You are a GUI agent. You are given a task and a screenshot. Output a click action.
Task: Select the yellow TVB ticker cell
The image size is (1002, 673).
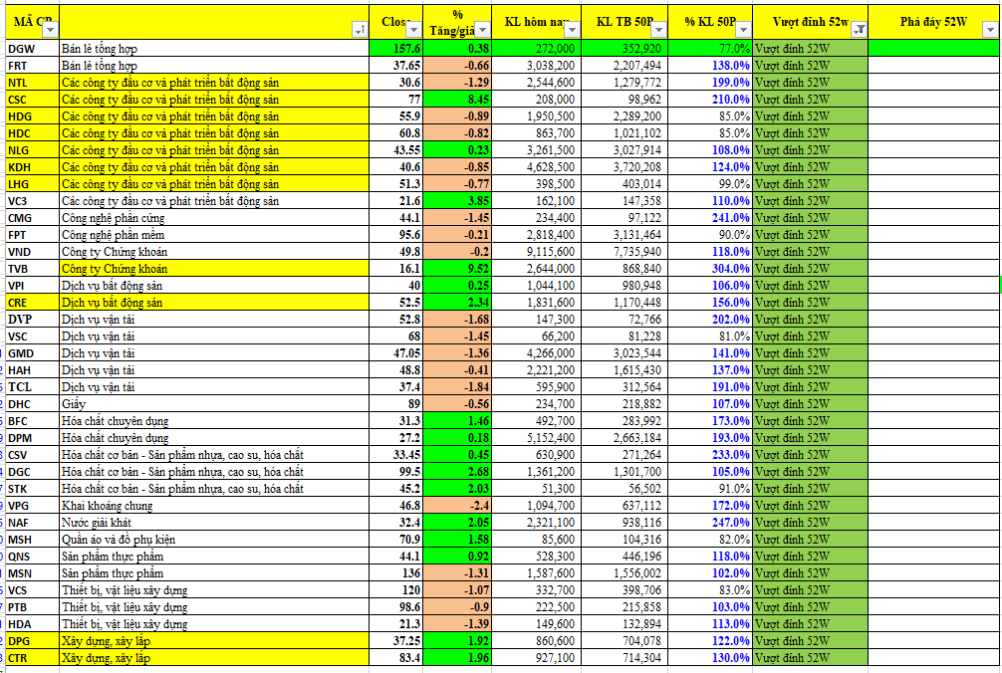pos(30,269)
